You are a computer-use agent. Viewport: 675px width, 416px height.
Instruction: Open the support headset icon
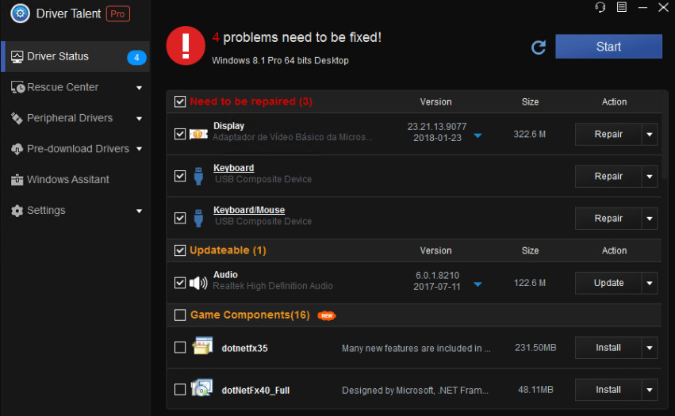tap(600, 7)
